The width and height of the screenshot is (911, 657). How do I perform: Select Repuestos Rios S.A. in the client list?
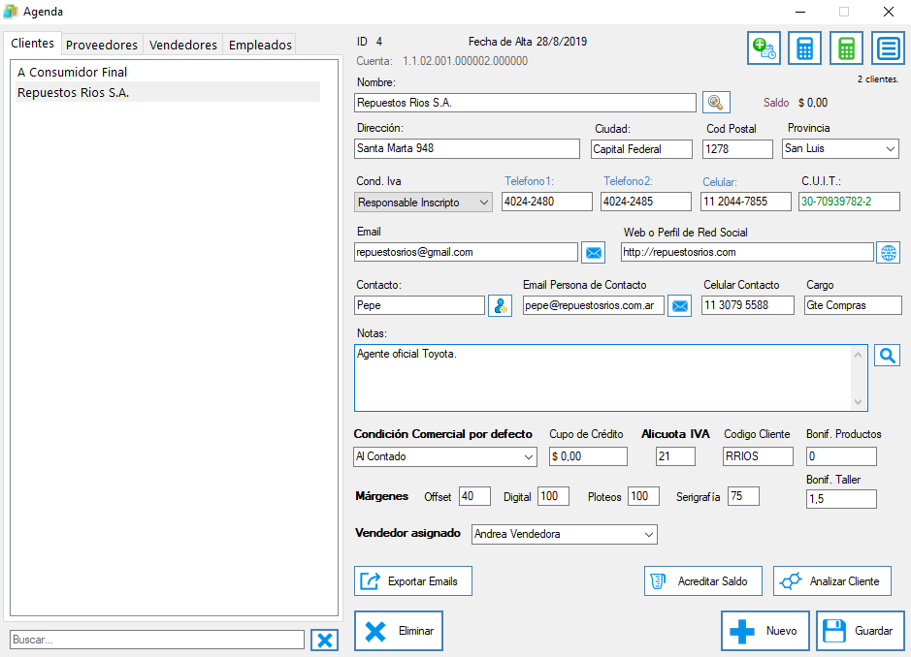[168, 92]
